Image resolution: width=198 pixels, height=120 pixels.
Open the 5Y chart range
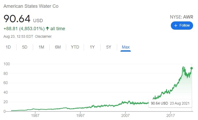point(109,47)
